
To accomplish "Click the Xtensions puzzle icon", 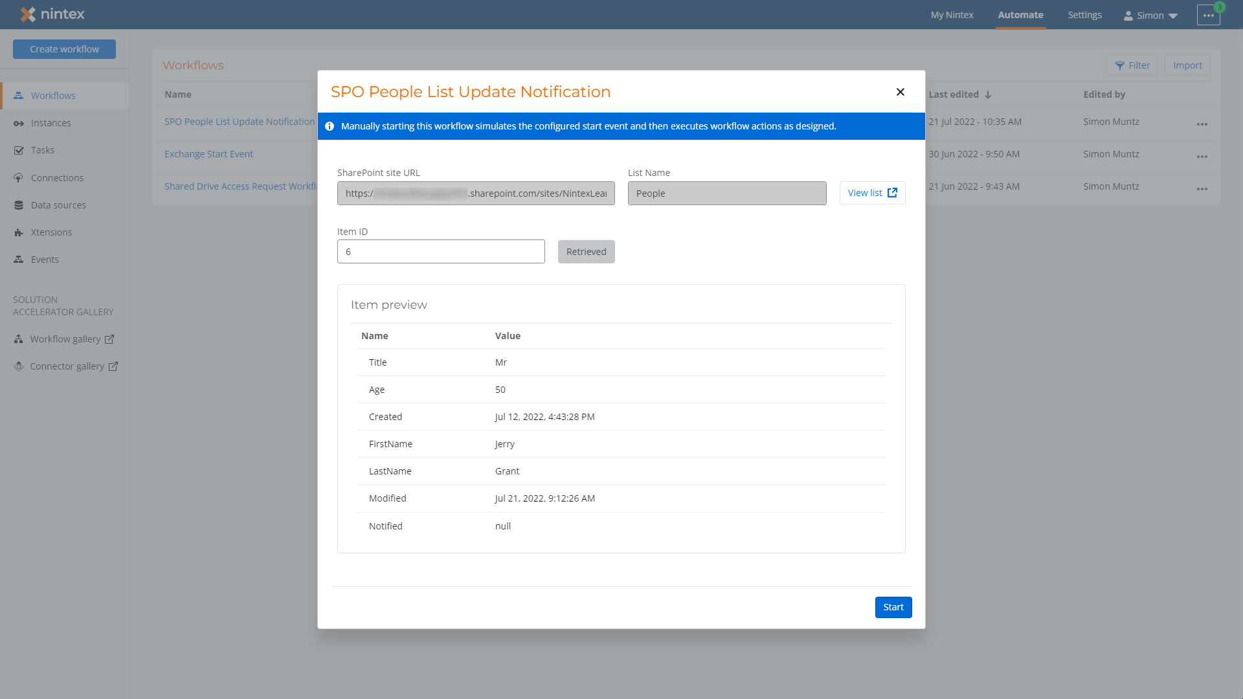I will point(19,232).
